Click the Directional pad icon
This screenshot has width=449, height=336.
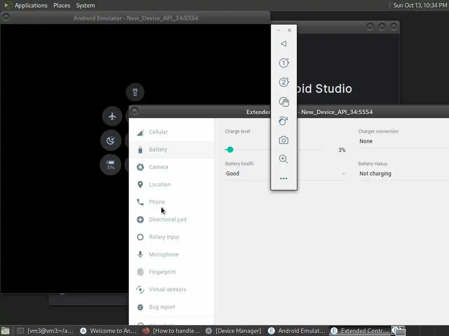(x=140, y=220)
